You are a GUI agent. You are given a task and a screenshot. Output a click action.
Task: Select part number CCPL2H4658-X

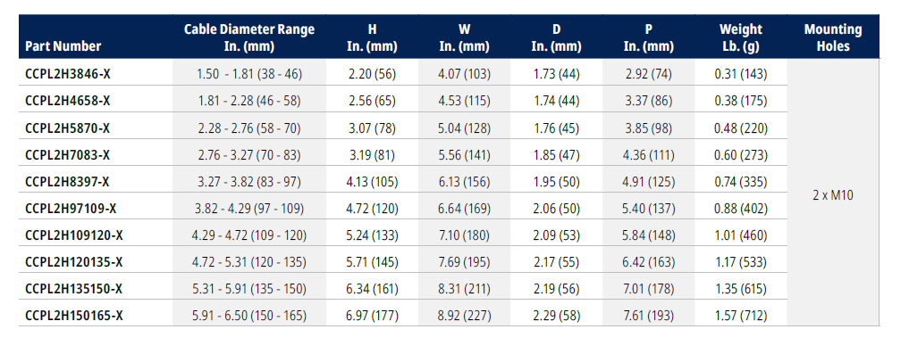tap(68, 101)
